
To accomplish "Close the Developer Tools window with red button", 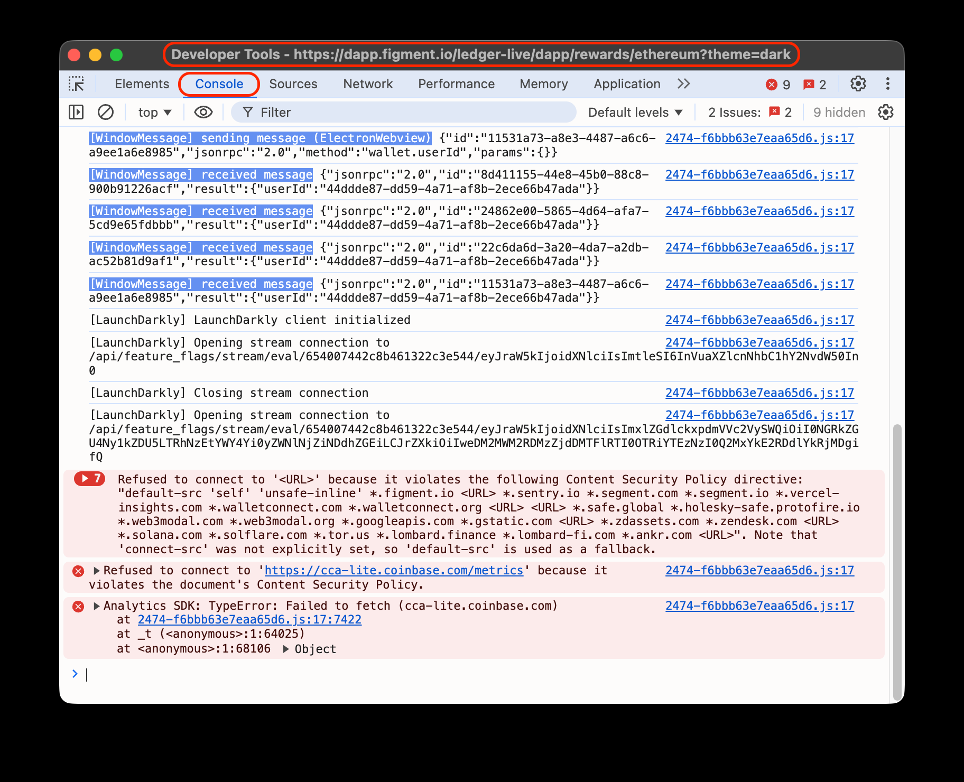I will [74, 55].
